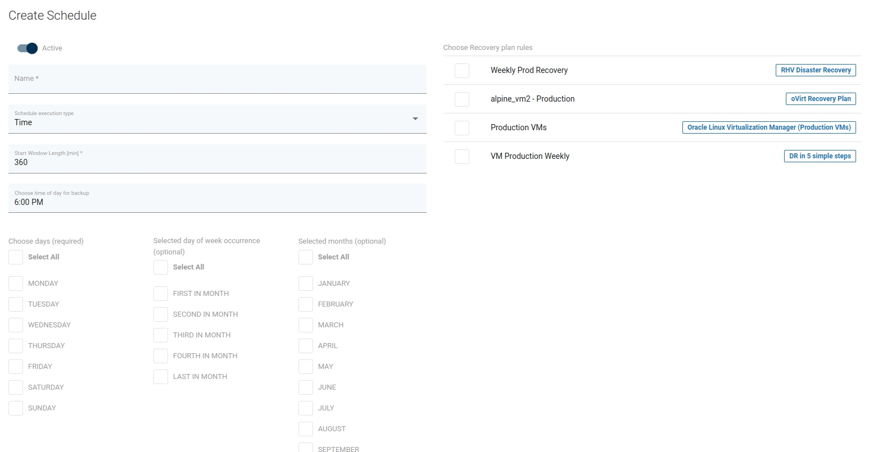869x452 pixels.
Task: Check the Weekly Prod Recovery rule
Action: (x=461, y=71)
